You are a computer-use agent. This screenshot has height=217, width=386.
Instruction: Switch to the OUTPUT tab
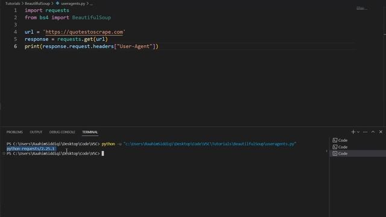36,132
